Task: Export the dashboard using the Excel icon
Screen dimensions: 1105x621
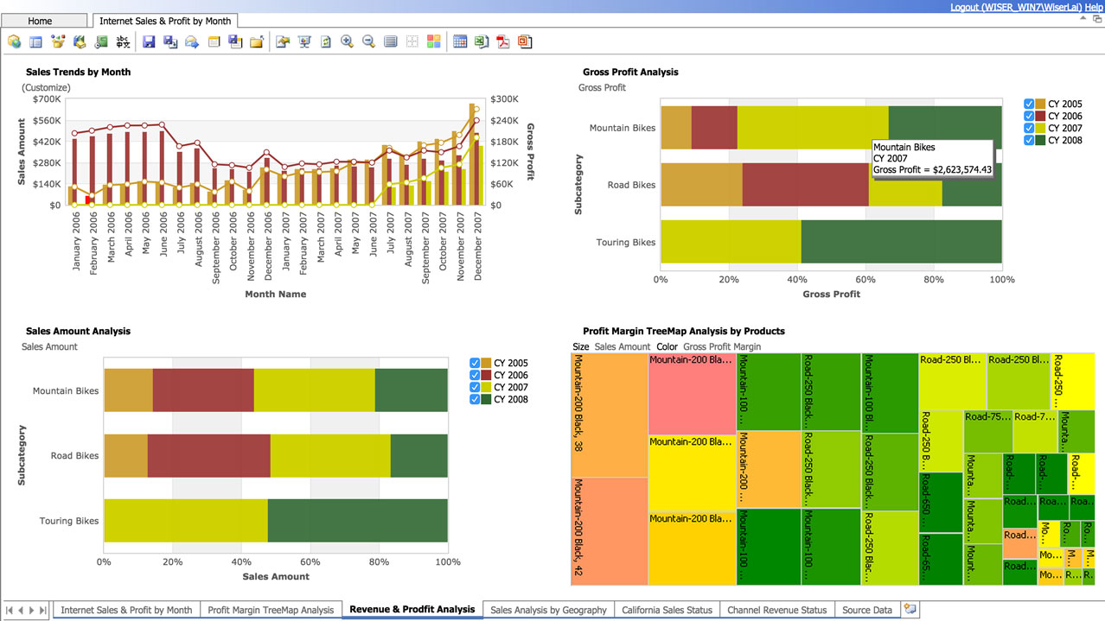Action: point(481,41)
